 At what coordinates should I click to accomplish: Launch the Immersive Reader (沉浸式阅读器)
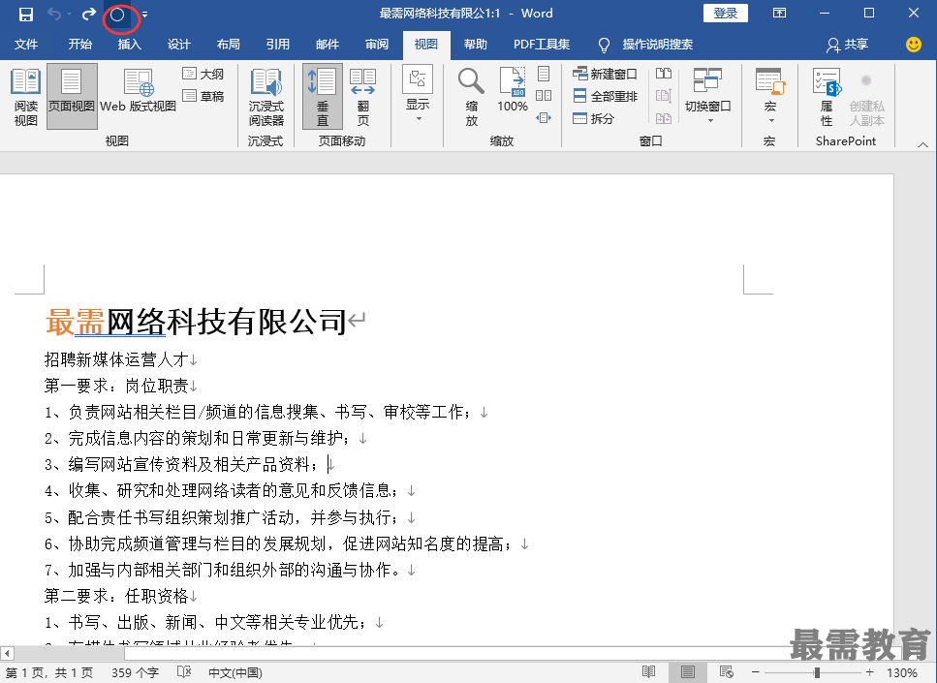coord(265,97)
